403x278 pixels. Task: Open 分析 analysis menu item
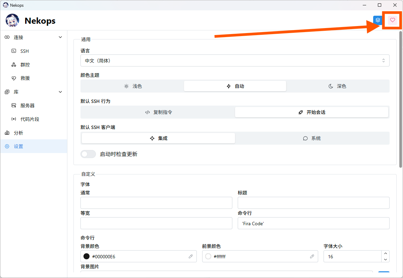click(18, 133)
